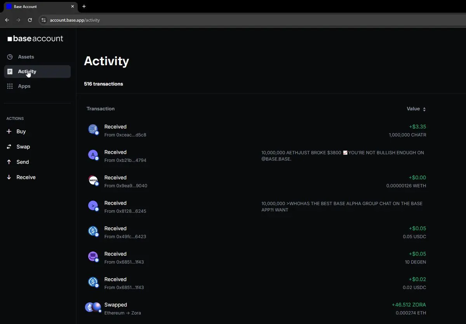Viewport: 466px width, 324px height.
Task: Click the Ethereum to Zora swap icon
Action: 93,307
